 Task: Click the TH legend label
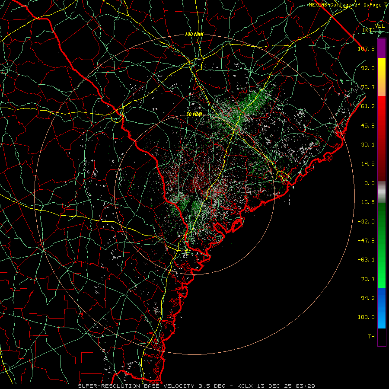coord(371,337)
